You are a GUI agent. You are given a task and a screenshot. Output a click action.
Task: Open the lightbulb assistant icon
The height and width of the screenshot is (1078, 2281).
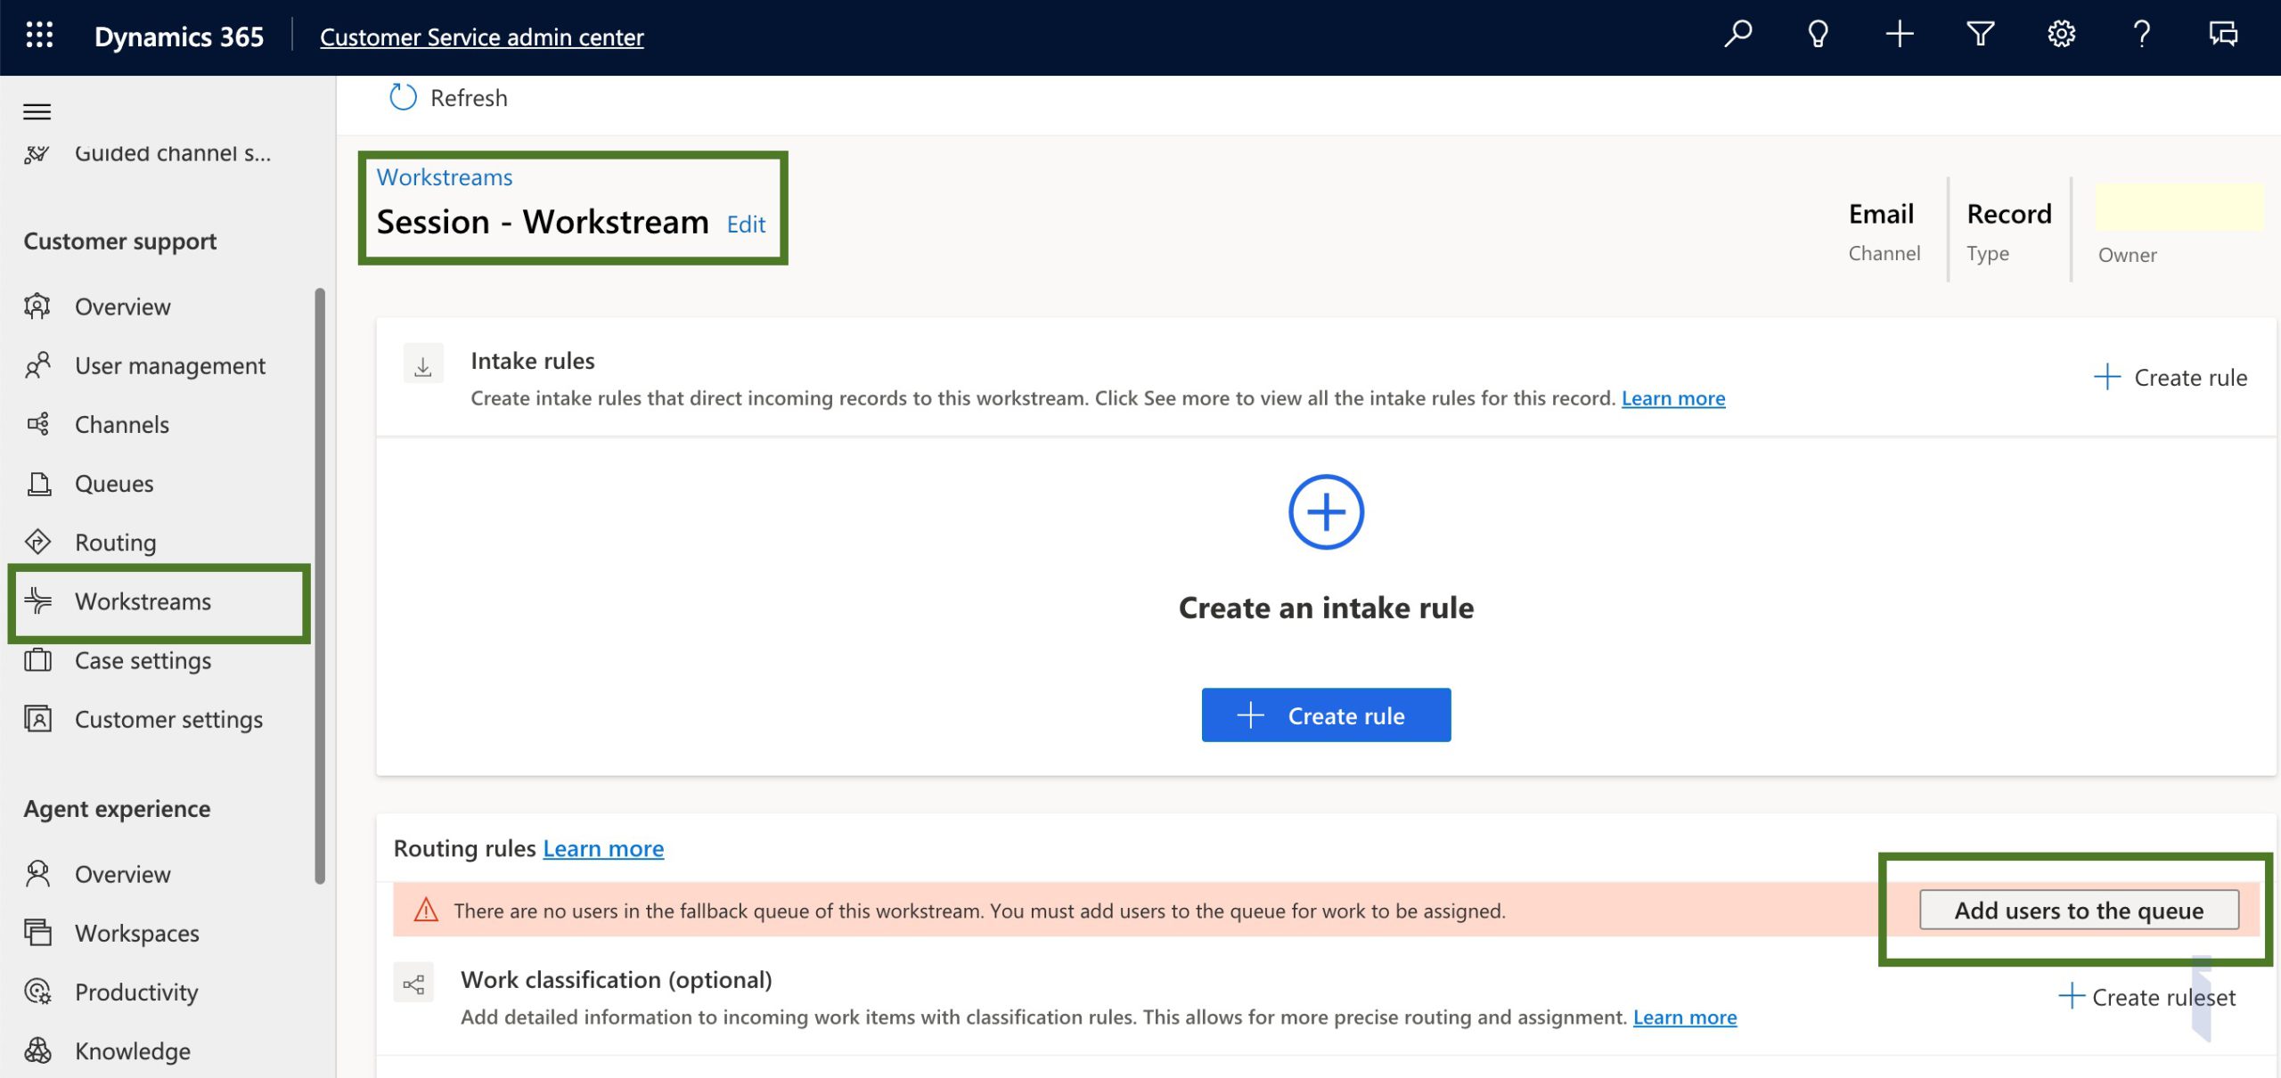coord(1818,36)
